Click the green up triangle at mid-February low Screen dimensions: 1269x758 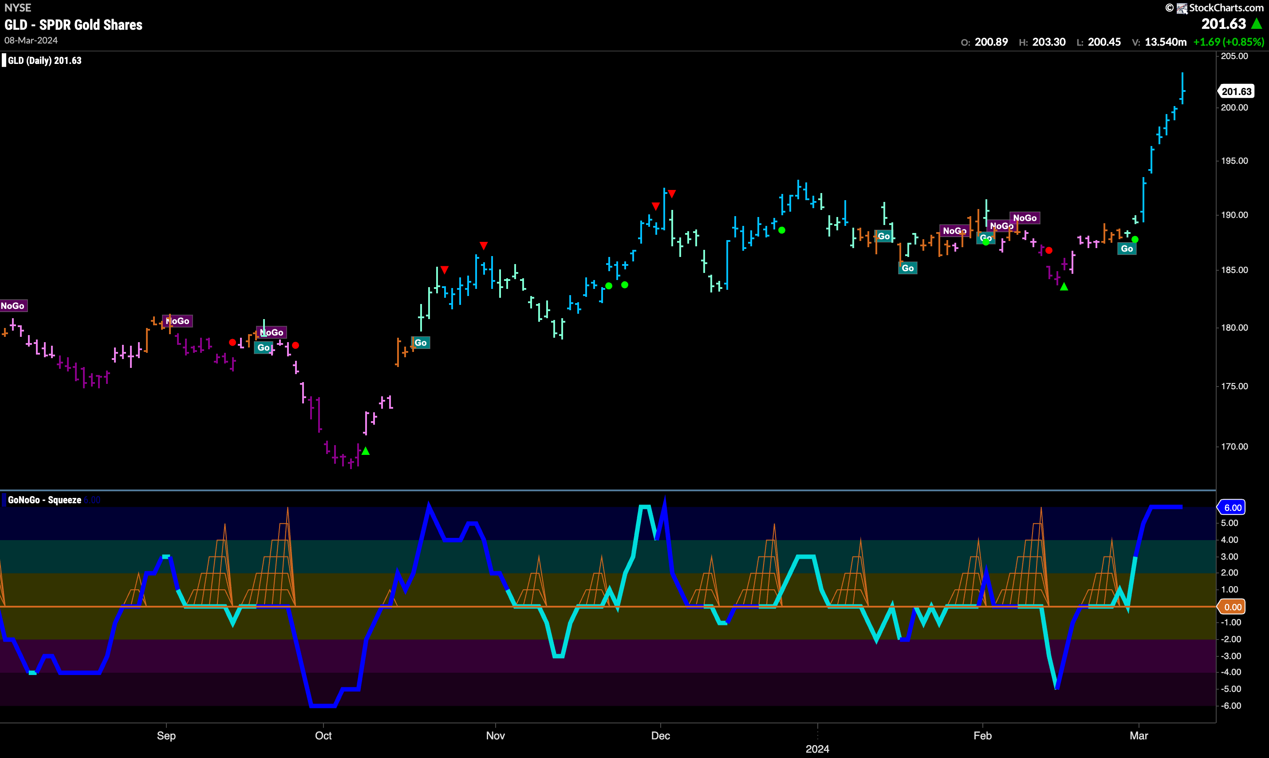tap(1064, 287)
